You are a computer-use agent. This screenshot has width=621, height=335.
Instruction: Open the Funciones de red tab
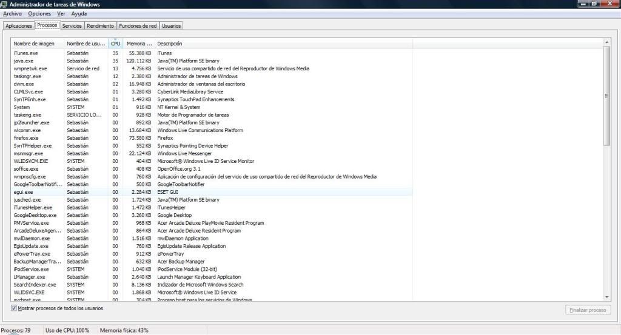click(138, 26)
